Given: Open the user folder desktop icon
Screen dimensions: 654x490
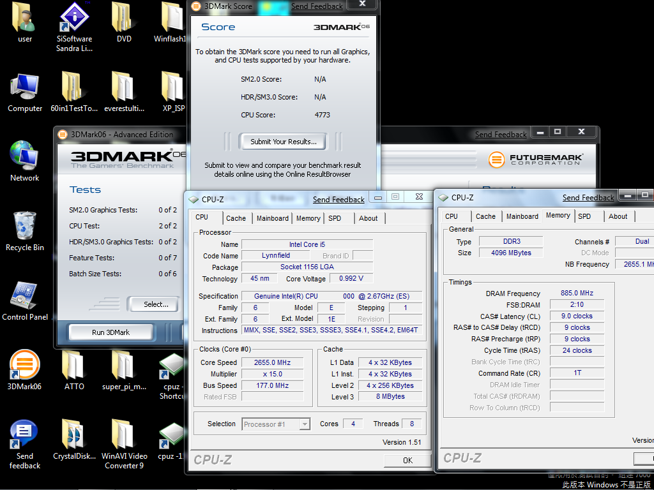Looking at the screenshot, I should (x=25, y=23).
